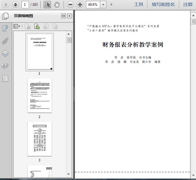Click the zoom out minus button
Image resolution: width=196 pixels, height=180 pixels.
70,4
